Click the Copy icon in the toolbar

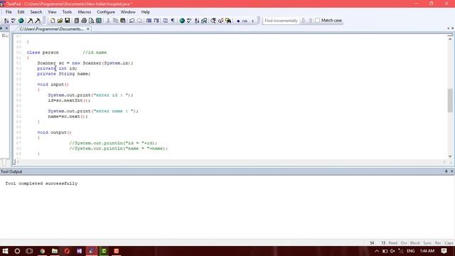pos(115,21)
